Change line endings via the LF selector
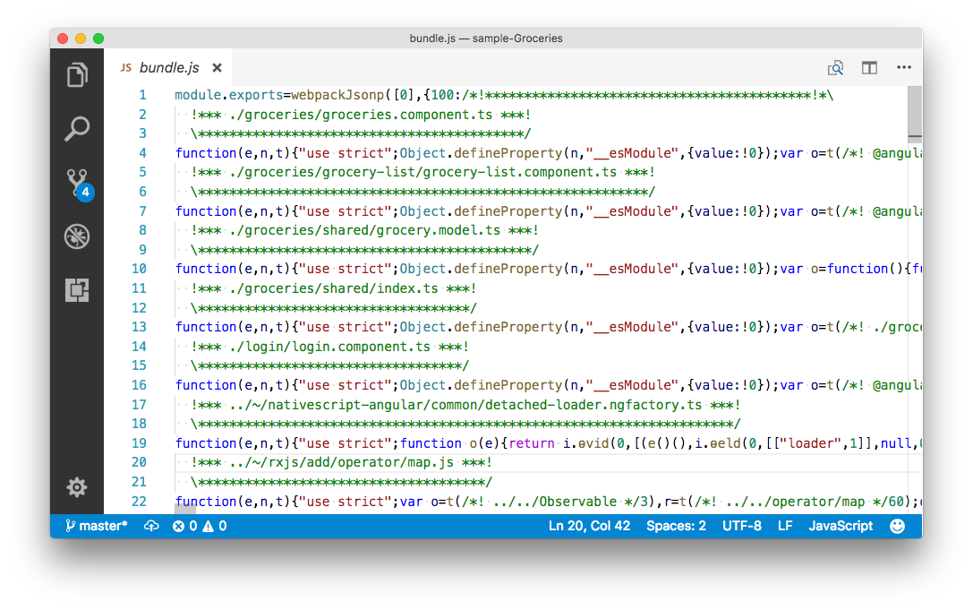 pos(784,526)
